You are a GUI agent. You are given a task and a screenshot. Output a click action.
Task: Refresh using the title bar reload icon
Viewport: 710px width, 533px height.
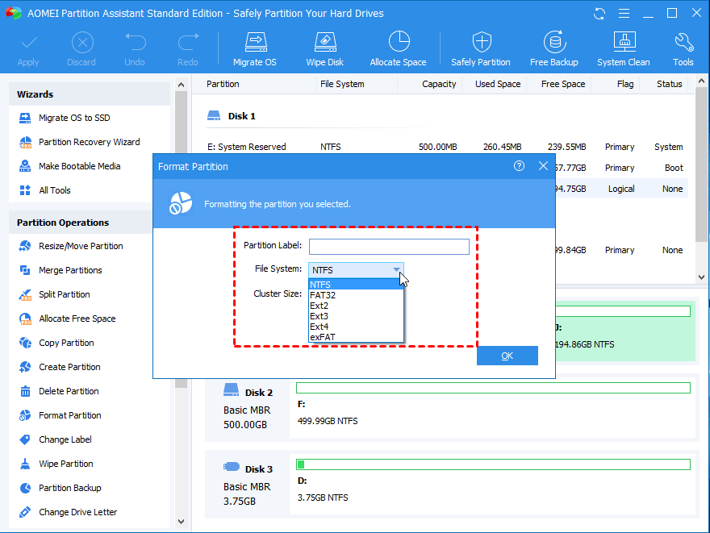pyautogui.click(x=599, y=14)
